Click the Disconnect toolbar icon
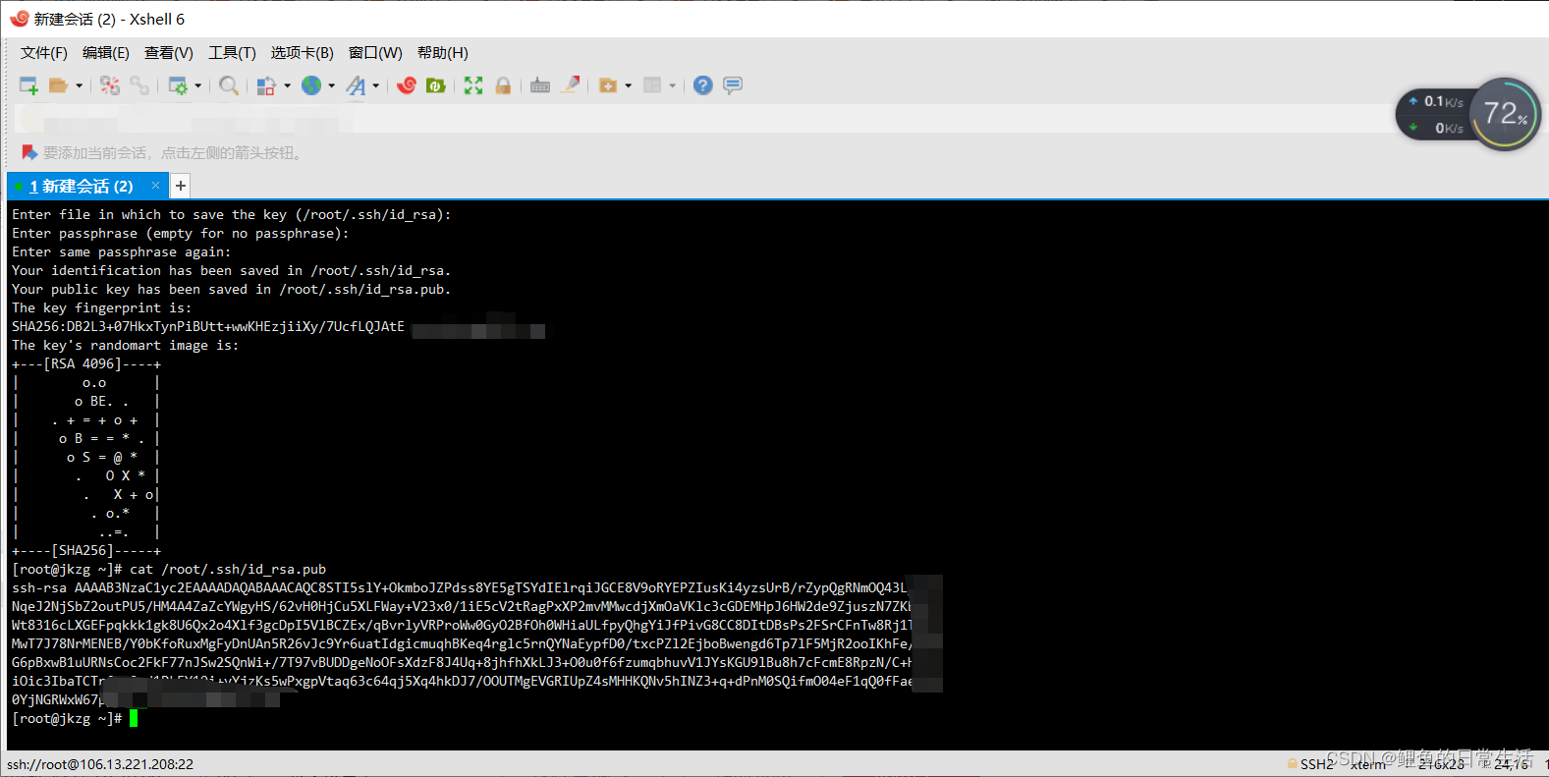Image resolution: width=1549 pixels, height=777 pixels. tap(110, 85)
